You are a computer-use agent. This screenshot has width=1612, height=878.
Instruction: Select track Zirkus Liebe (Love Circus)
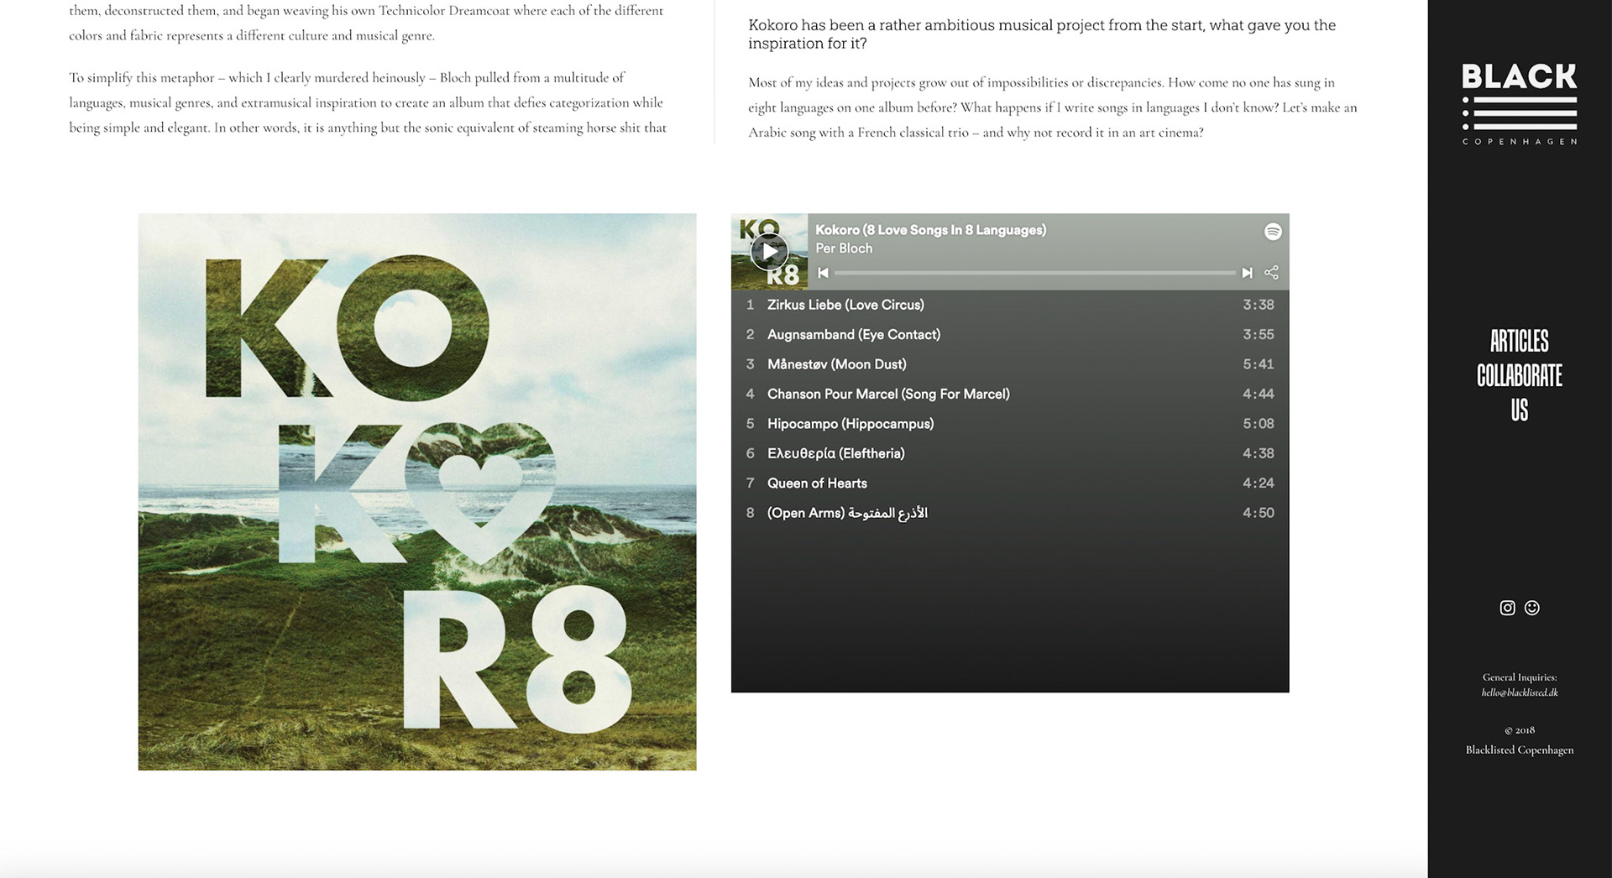pyautogui.click(x=1010, y=305)
